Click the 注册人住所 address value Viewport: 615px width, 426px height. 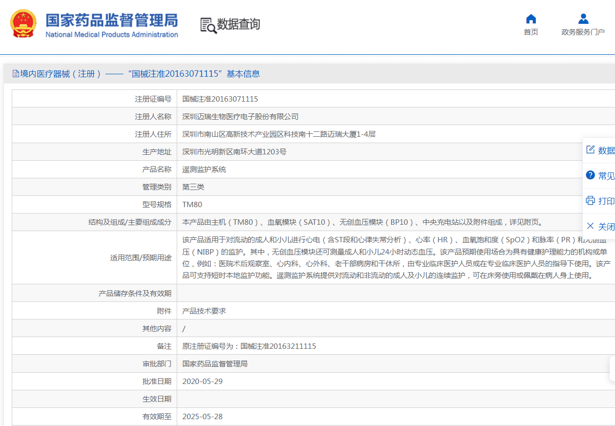(279, 134)
